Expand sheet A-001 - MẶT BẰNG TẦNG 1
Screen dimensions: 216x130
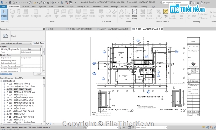pos(4,84)
